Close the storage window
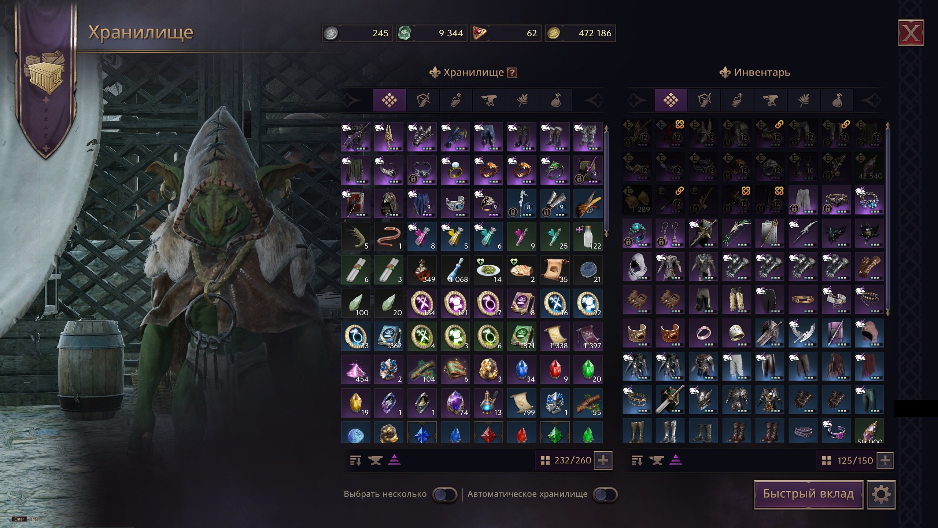 pos(911,33)
